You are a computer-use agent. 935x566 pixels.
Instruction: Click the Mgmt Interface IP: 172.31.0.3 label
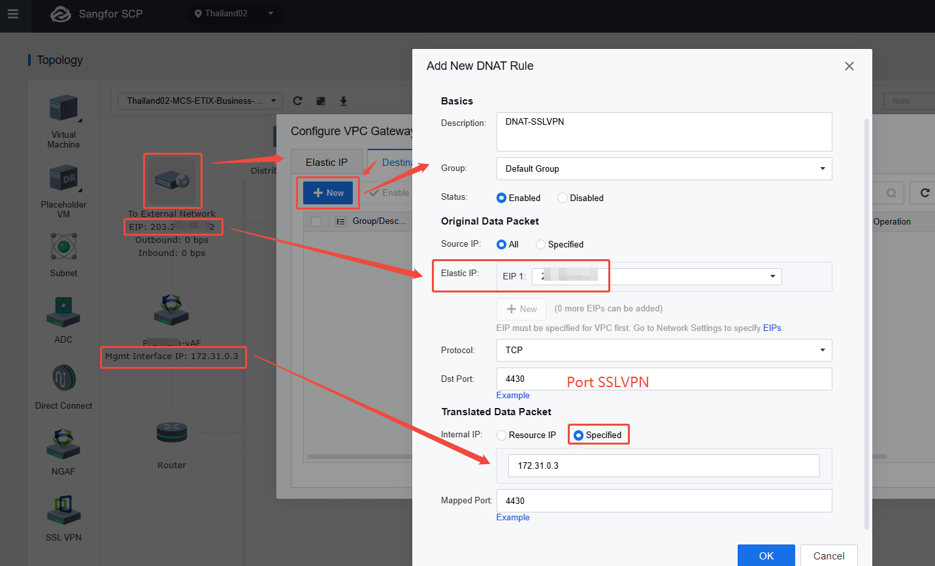tap(172, 356)
